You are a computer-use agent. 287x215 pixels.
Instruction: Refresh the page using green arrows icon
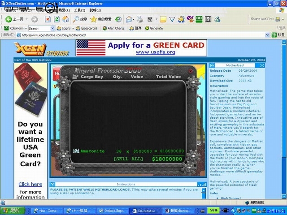57,19
